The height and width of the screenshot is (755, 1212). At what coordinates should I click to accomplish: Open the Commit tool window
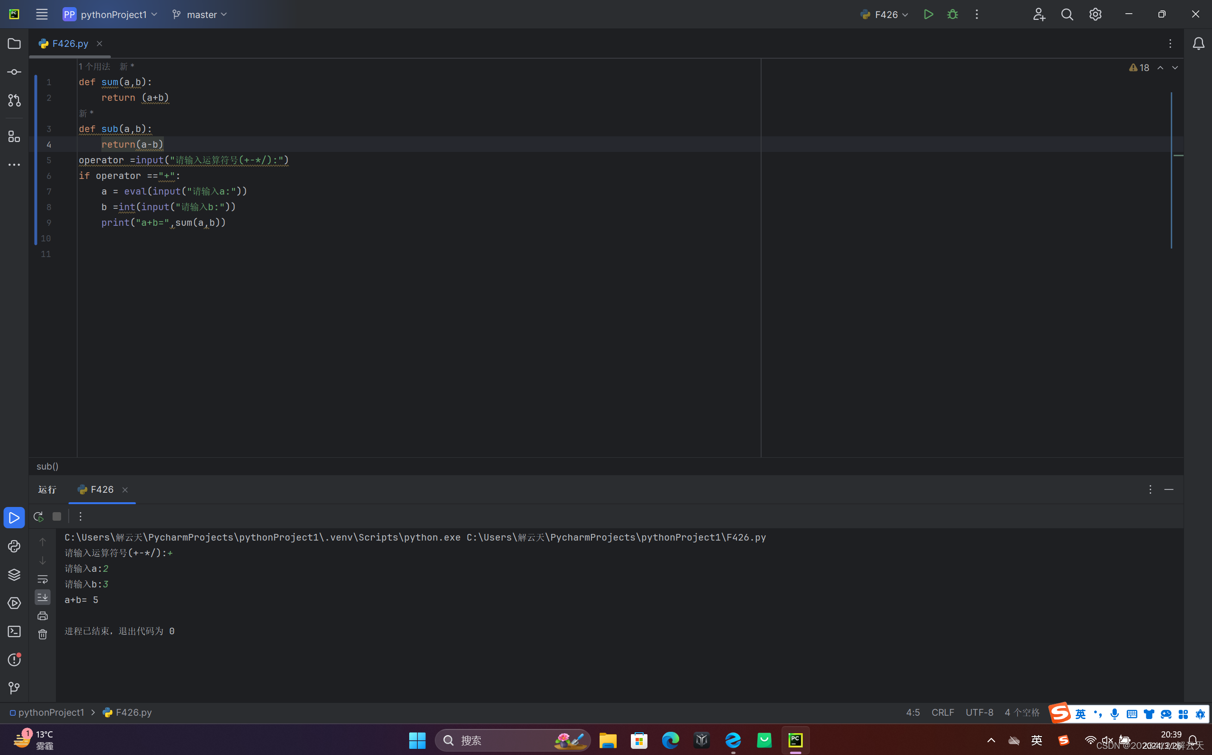[x=14, y=72]
